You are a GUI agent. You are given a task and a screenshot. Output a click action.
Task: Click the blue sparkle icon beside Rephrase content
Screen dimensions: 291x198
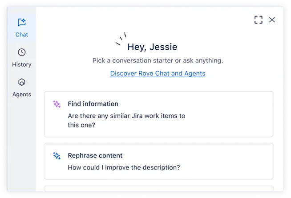pos(57,155)
